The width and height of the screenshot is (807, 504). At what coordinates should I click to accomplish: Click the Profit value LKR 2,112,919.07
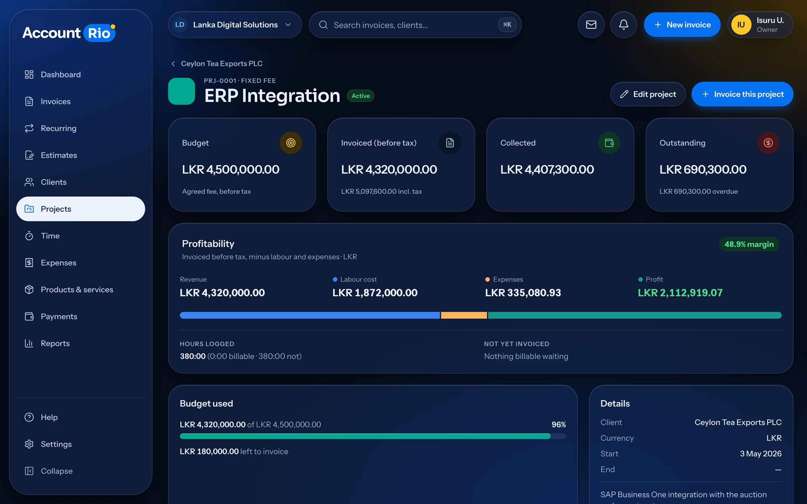(680, 293)
